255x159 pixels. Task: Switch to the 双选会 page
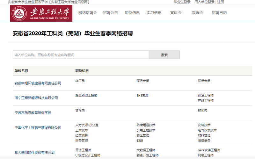pos(197,13)
